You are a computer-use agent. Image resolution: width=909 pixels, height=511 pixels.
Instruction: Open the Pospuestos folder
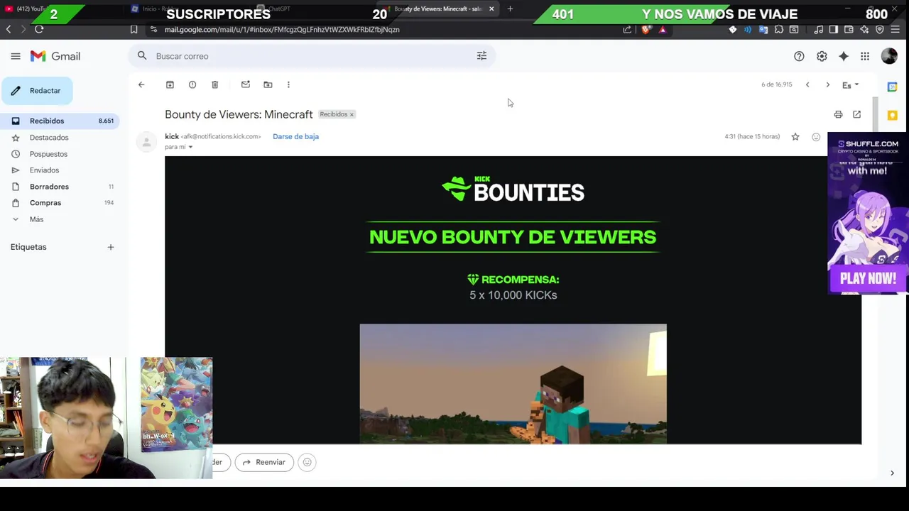point(48,154)
